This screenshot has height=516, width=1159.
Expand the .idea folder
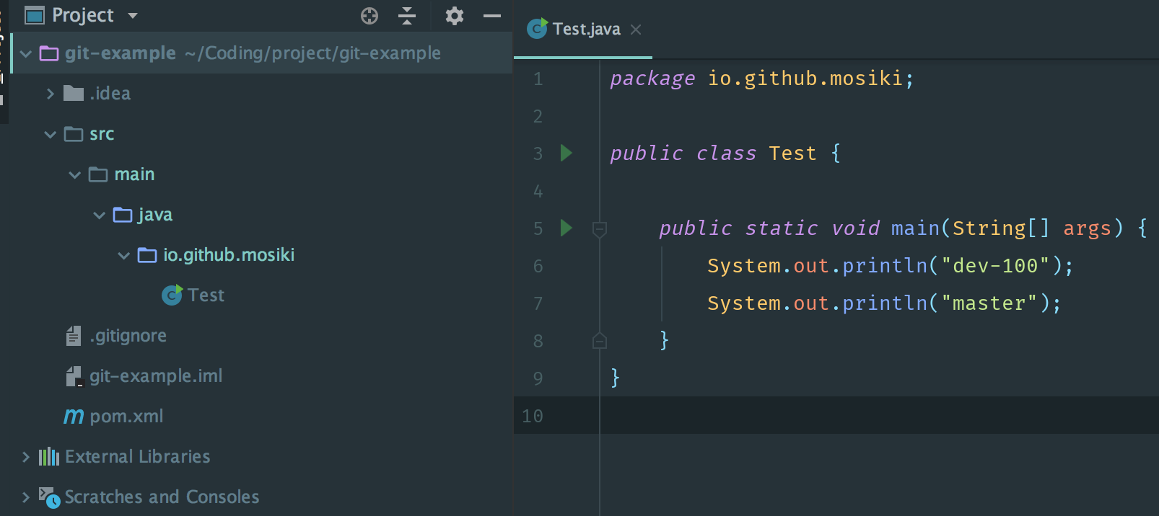click(x=51, y=94)
